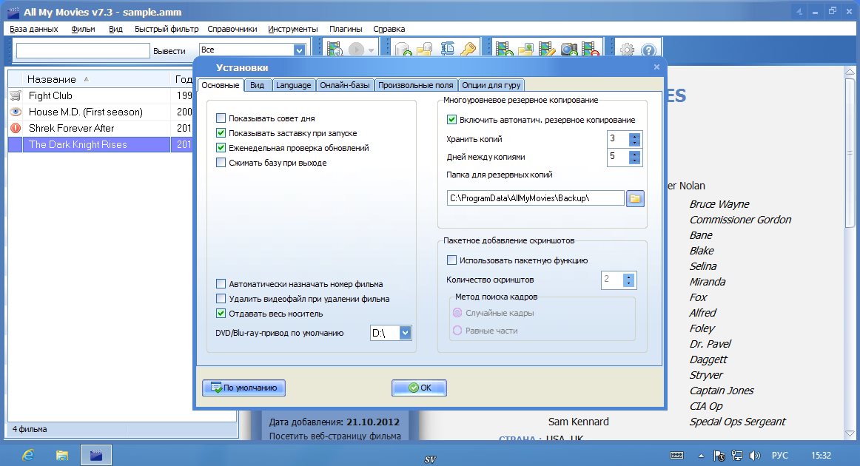
Task: Close the Установки dialog
Action: click(x=656, y=67)
